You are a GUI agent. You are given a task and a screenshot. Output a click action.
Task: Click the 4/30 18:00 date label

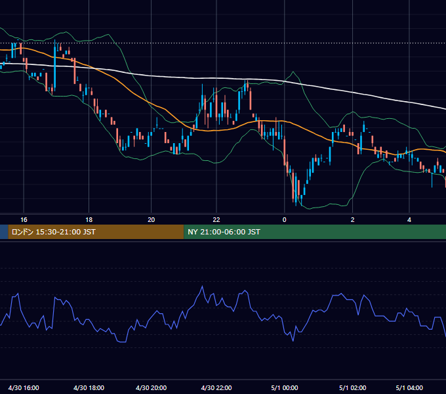[89, 387]
